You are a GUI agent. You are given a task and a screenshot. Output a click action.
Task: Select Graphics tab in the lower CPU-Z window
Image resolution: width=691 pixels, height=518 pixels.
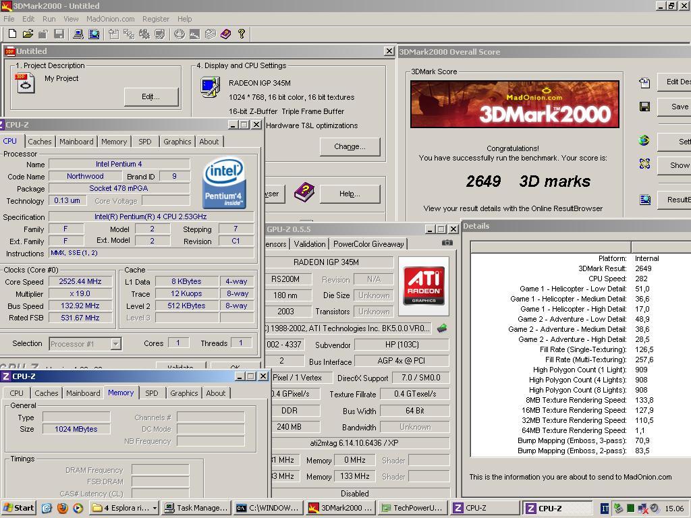tap(184, 393)
